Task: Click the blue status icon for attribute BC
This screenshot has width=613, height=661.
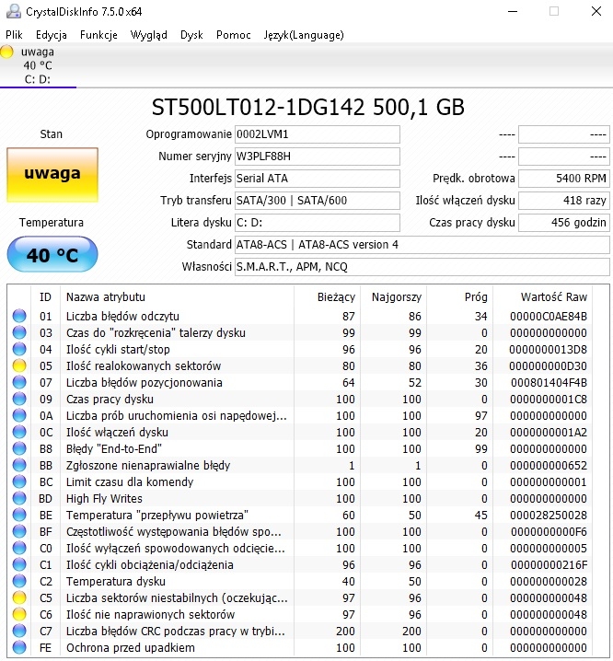Action: click(x=19, y=481)
